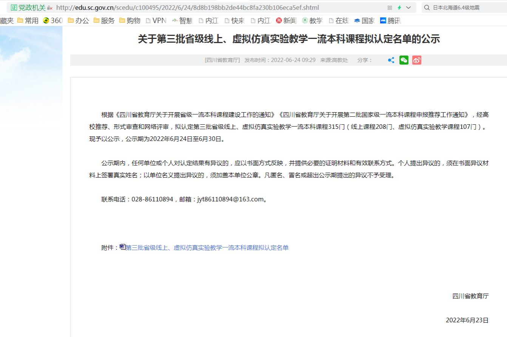Image resolution: width=507 pixels, height=337 pixels.
Task: Click the search magnifier icon
Action: 427,8
